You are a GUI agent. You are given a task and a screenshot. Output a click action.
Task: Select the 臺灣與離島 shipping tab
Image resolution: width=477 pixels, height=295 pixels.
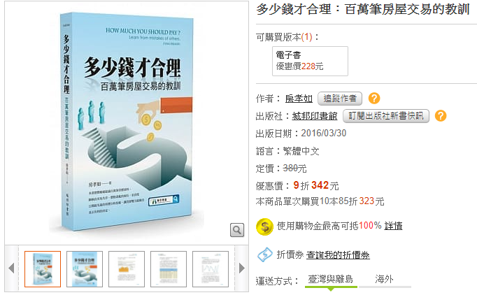click(x=331, y=279)
